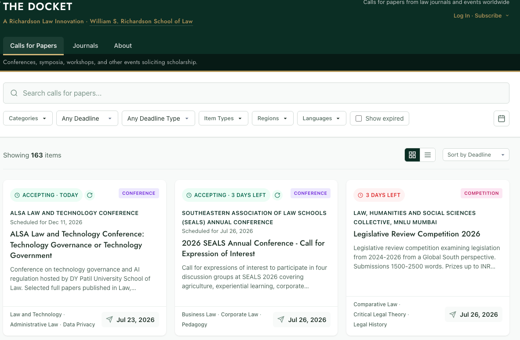
Task: Click the Showing 163 items count
Action: [x=32, y=155]
